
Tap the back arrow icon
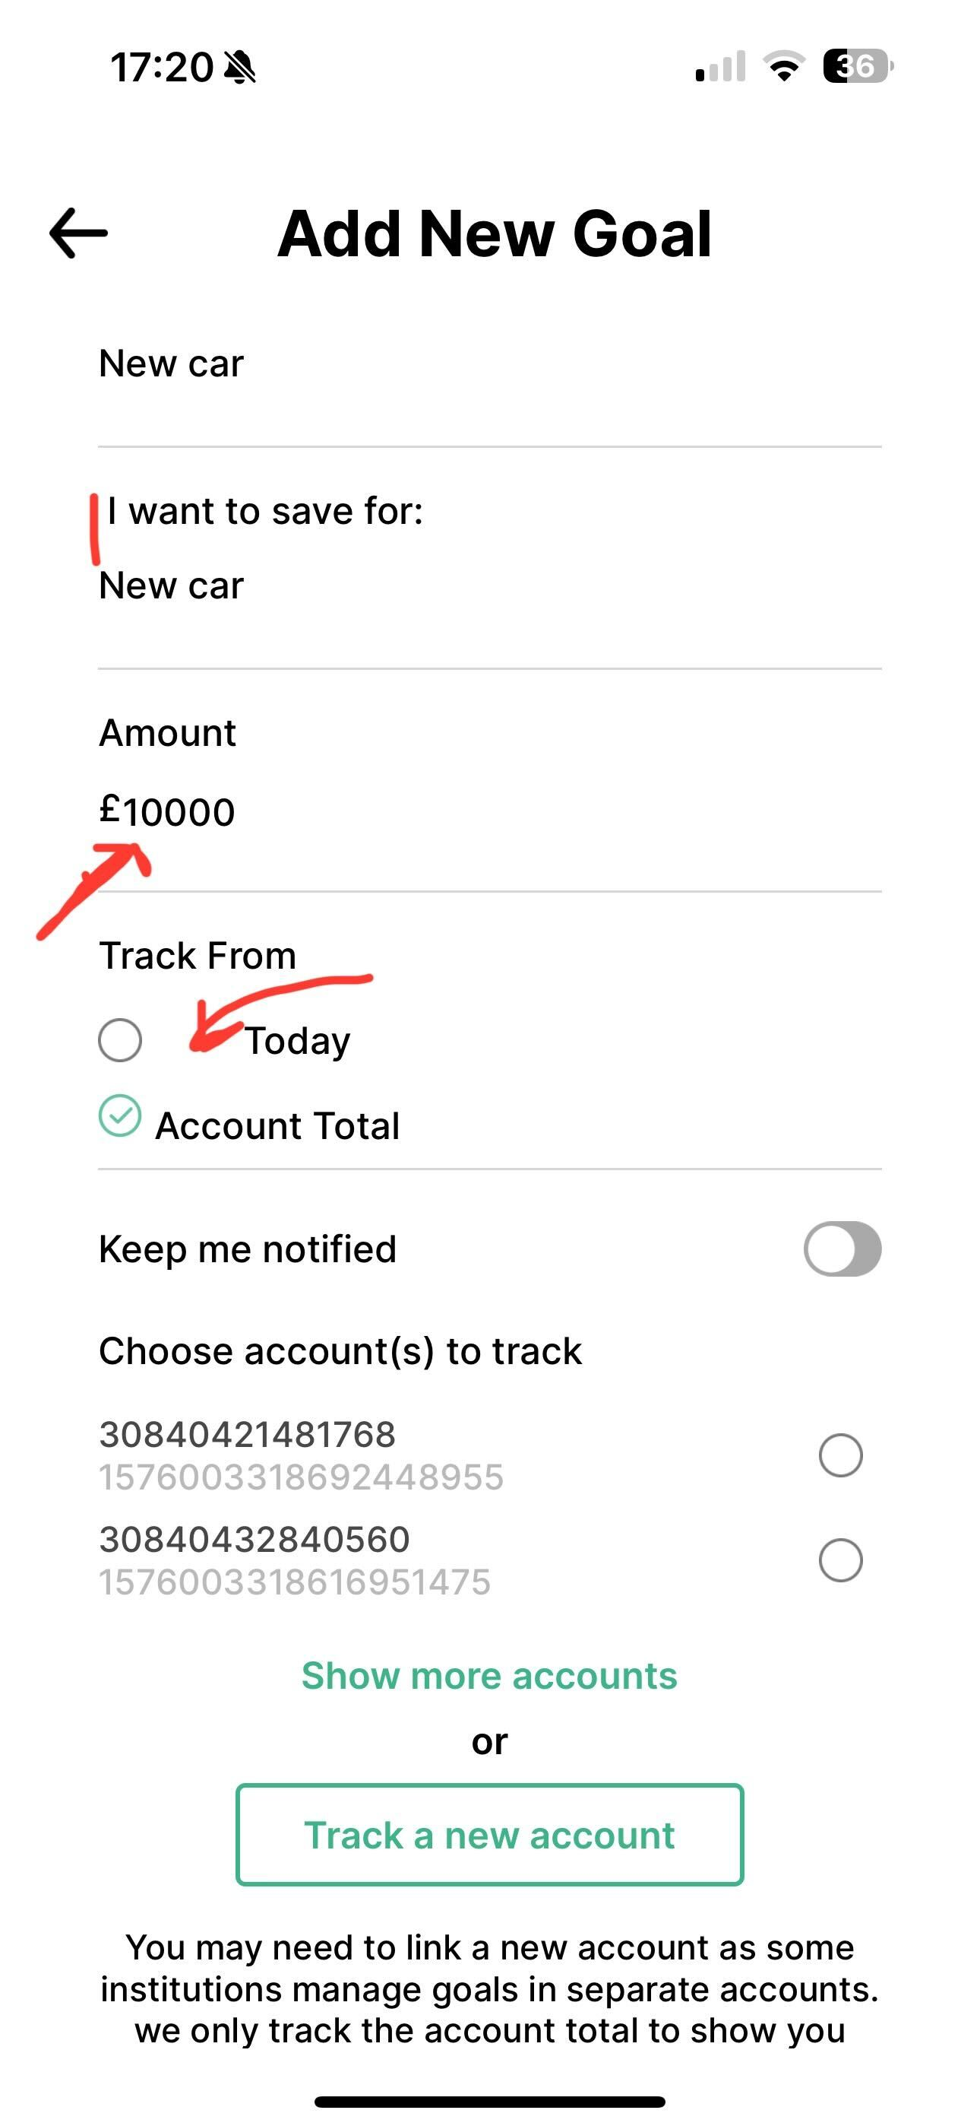[x=78, y=233]
